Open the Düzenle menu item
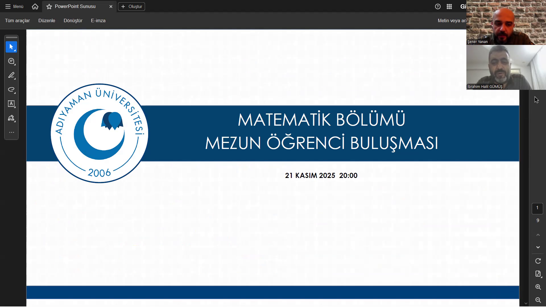The height and width of the screenshot is (307, 546). (47, 20)
